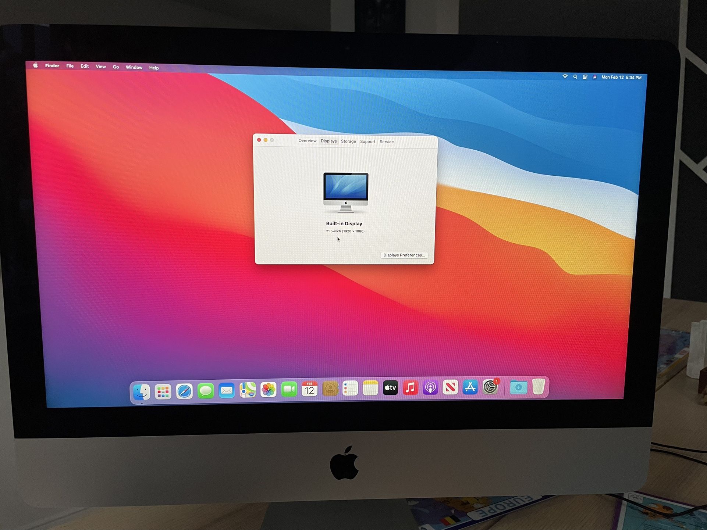Open the Help menu
Image resolution: width=707 pixels, height=530 pixels.
pyautogui.click(x=154, y=68)
